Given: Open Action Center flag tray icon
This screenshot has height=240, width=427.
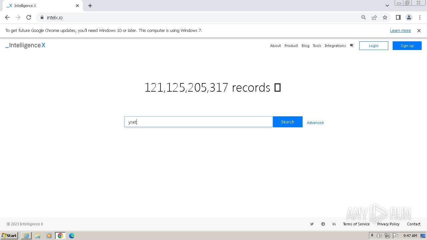Looking at the screenshot, I should 395,236.
